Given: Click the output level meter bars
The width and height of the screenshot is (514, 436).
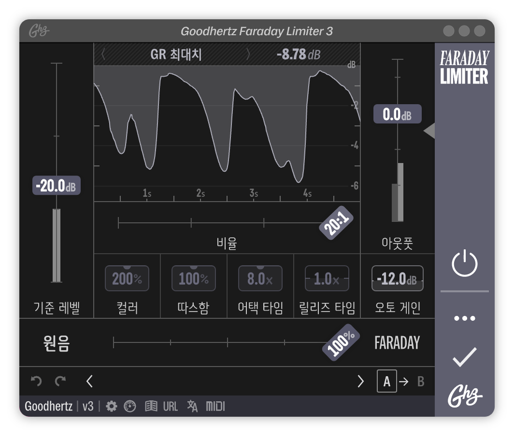Looking at the screenshot, I should [397, 192].
